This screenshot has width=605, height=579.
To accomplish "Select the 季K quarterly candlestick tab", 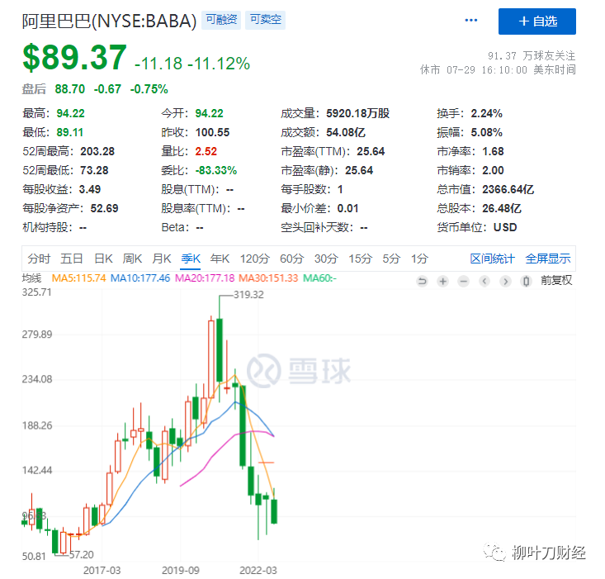I will [191, 259].
